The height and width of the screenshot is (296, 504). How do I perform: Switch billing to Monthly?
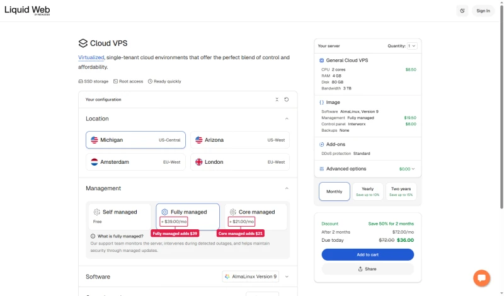[x=335, y=191]
